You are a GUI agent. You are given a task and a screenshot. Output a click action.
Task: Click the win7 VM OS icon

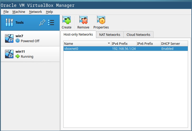[9, 38]
